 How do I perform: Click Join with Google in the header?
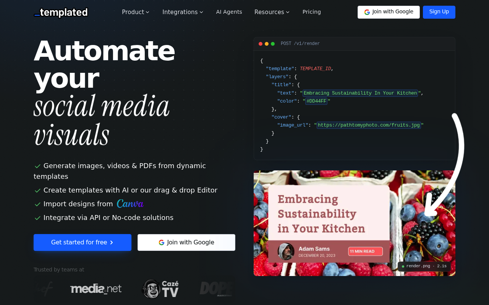pos(389,12)
